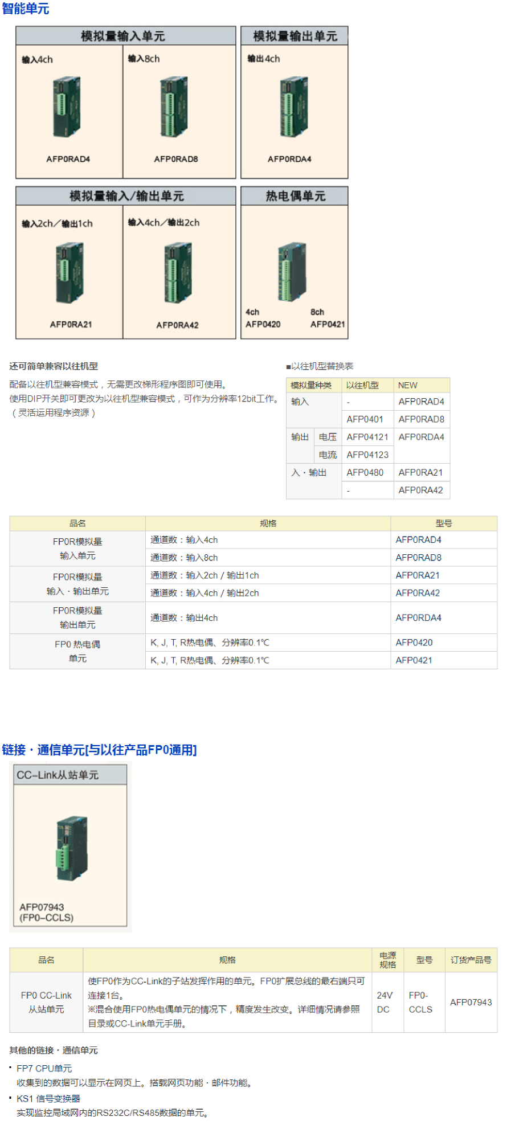Screen dimensions: 507x1129
Task: Open the KS1 信号变换器 link
Action: 48,1098
